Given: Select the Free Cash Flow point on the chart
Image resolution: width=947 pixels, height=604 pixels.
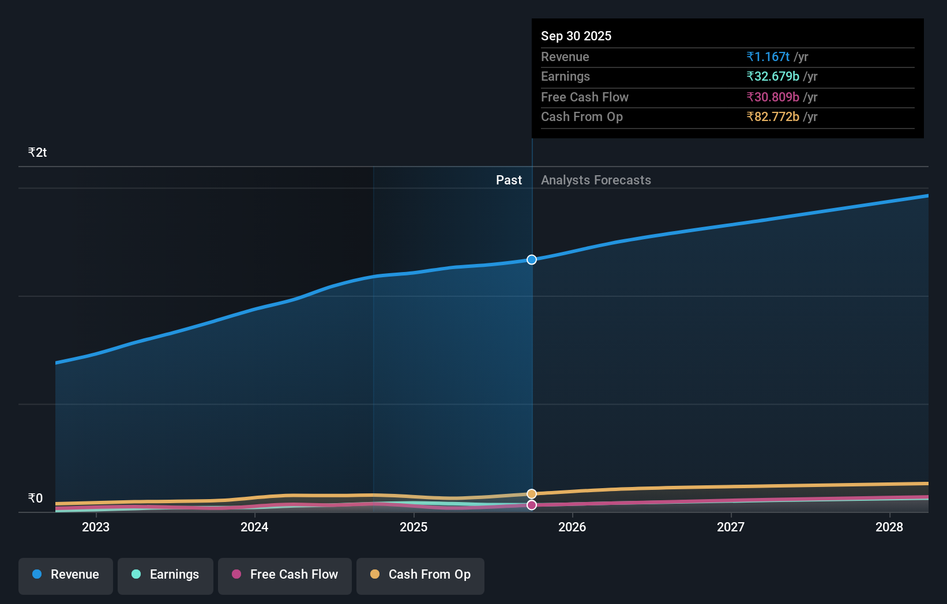Looking at the screenshot, I should tap(531, 505).
